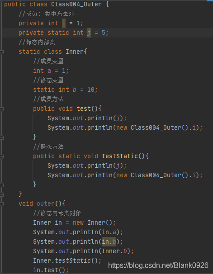This screenshot has height=274, width=213.
Task: Click the highlighted in.b expression
Action: point(109,242)
